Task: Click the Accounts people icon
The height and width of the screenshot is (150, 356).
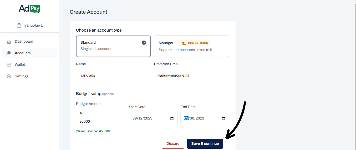Action: click(x=9, y=53)
